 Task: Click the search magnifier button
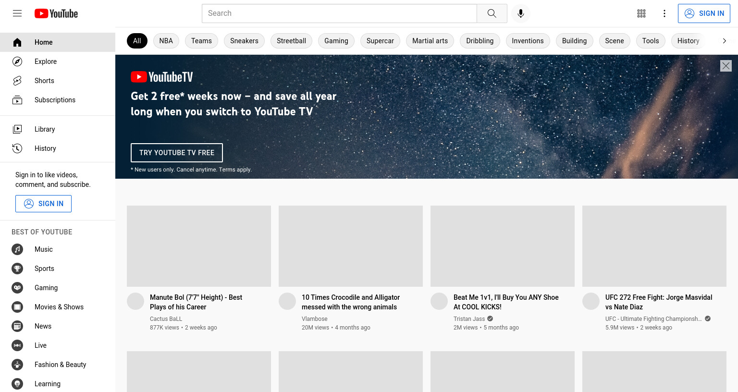coord(492,13)
